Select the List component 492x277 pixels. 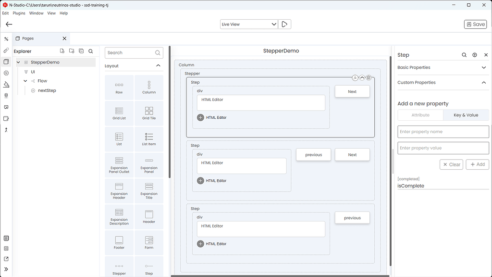[119, 139]
